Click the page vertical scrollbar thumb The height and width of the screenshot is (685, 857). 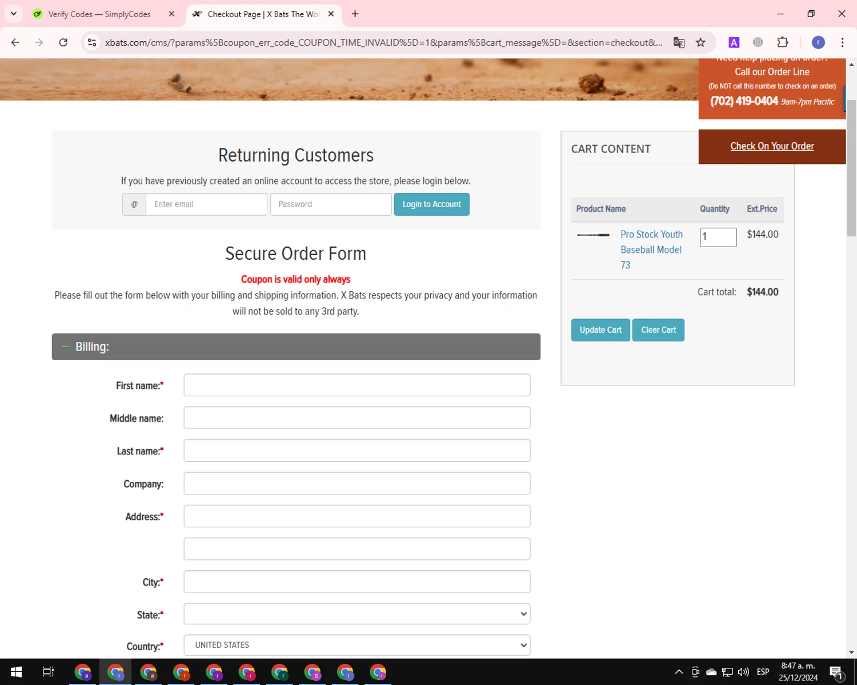point(851,168)
